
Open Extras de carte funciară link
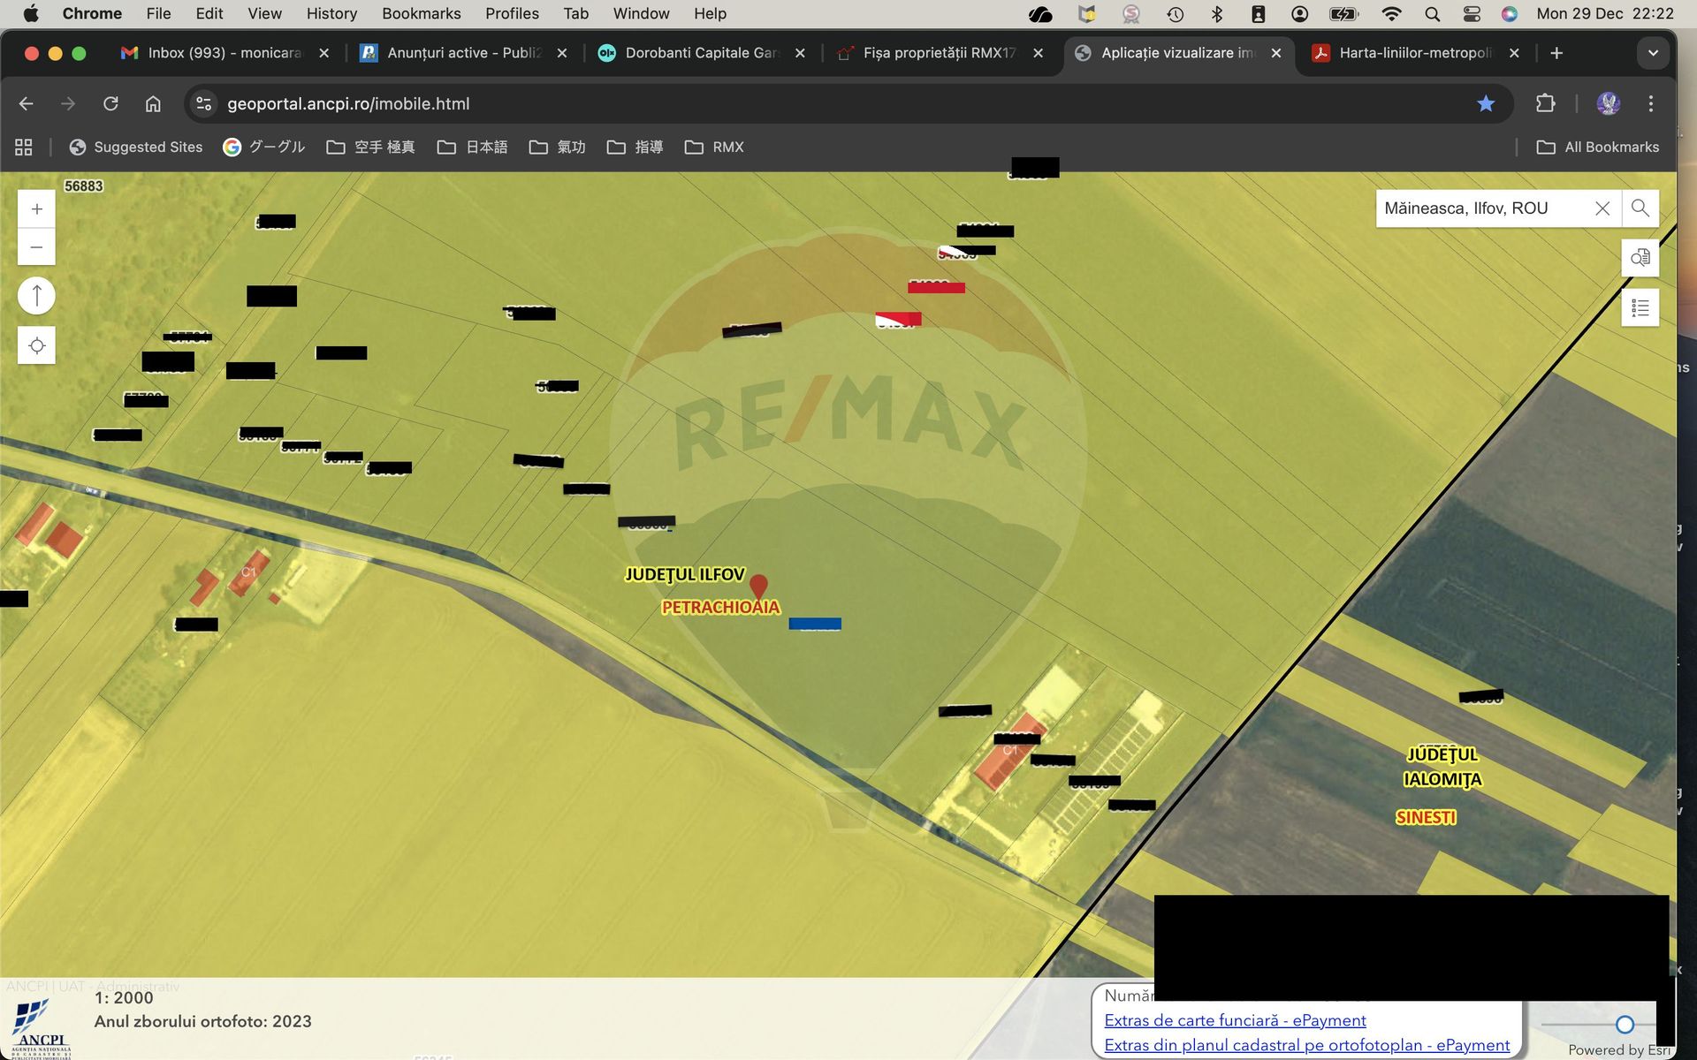[1234, 1020]
